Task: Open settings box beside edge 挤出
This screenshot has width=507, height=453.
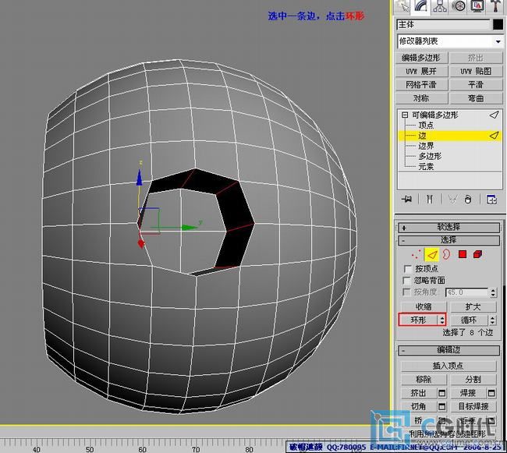Action: point(441,393)
